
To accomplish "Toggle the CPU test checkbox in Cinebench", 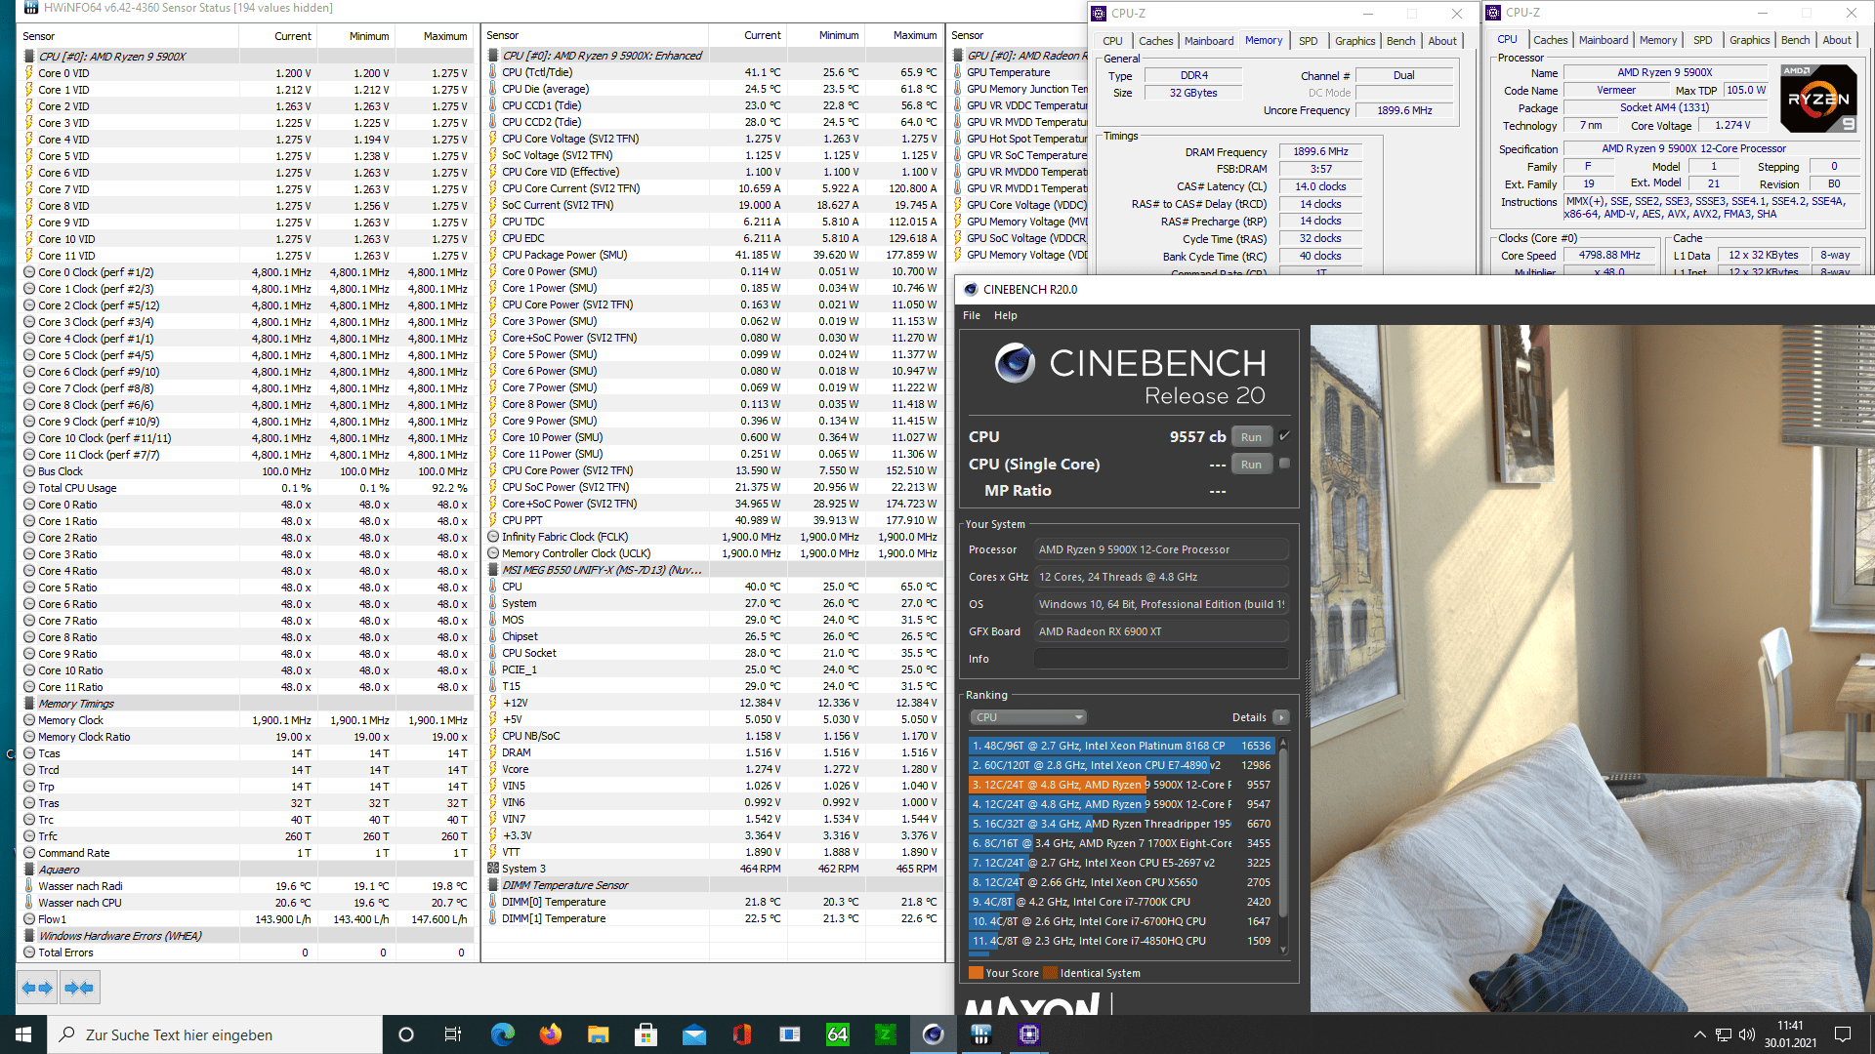I will pyautogui.click(x=1284, y=436).
